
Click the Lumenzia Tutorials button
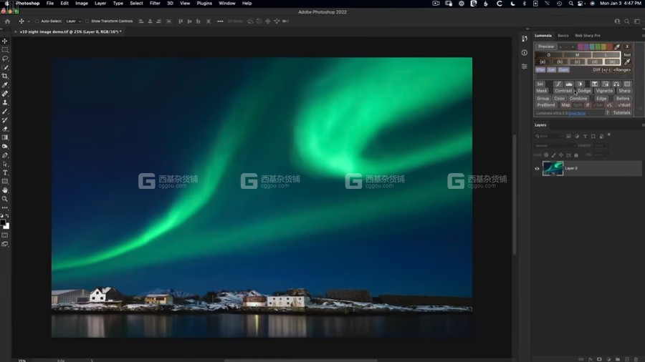pyautogui.click(x=621, y=112)
